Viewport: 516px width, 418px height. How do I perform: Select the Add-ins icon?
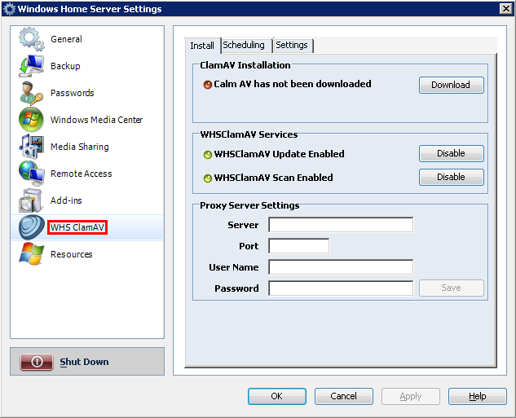[31, 200]
